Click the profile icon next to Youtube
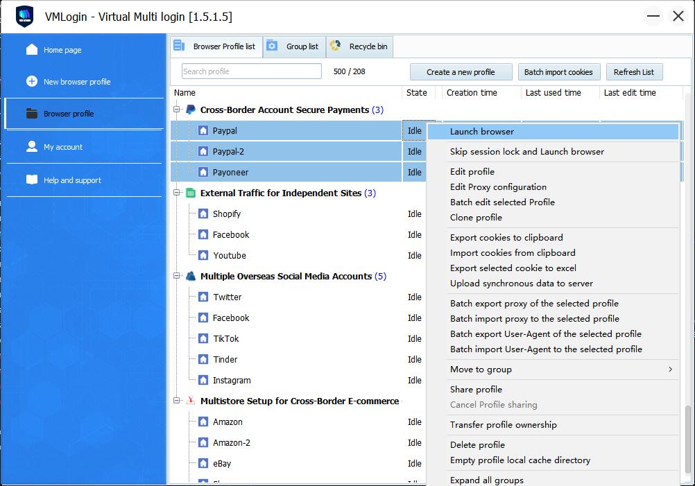 [x=203, y=255]
